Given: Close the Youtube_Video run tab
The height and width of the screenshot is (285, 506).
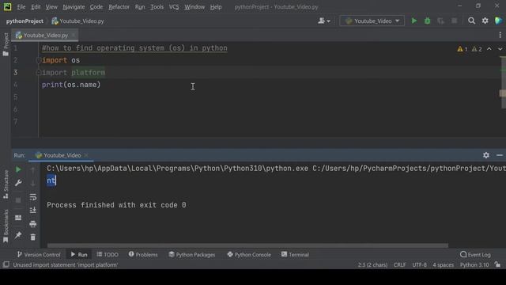Looking at the screenshot, I should [86, 155].
